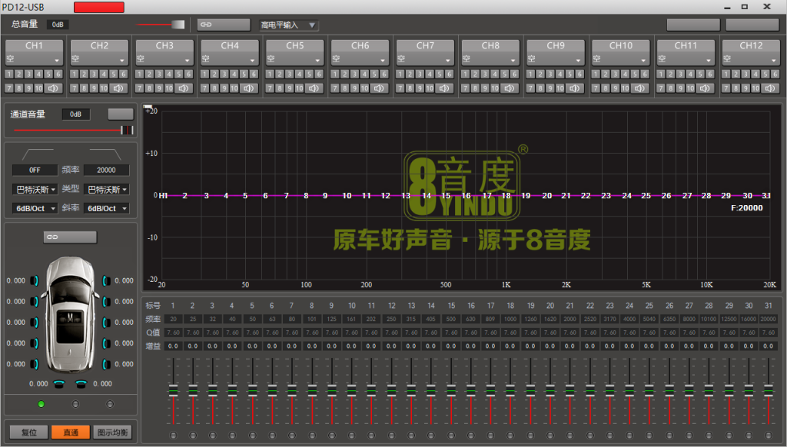Mute CH12 with its speaker icon
Viewport: 787px width, 447px height.
pos(770,88)
